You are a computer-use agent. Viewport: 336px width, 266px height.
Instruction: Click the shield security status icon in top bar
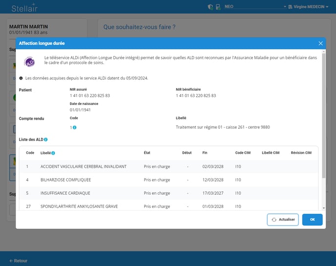pyautogui.click(x=210, y=7)
